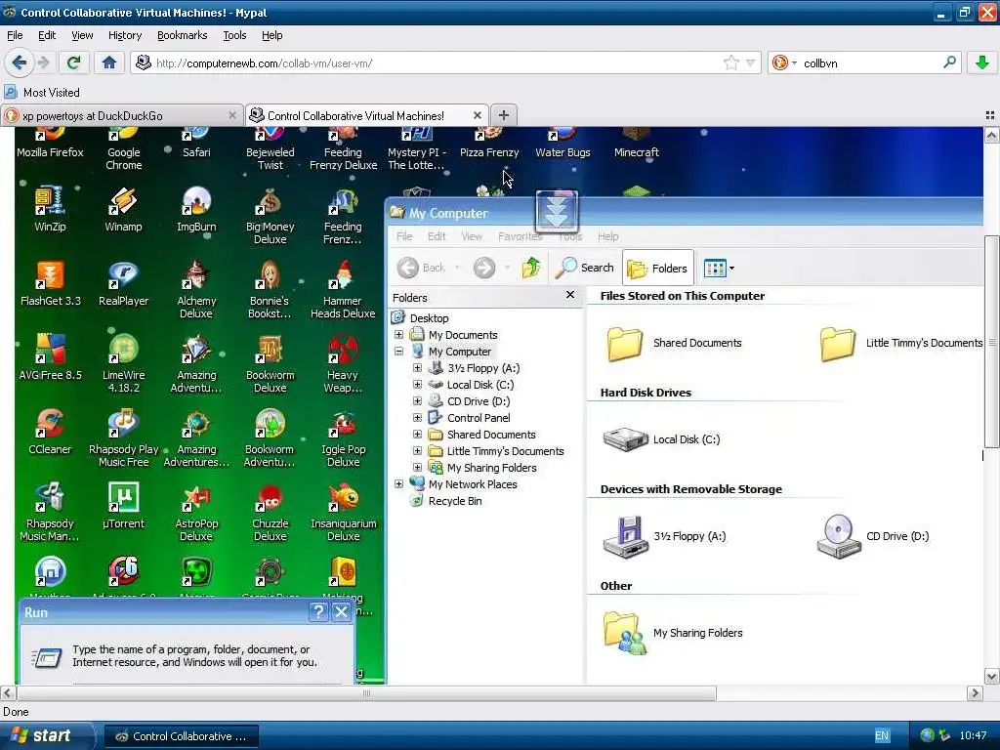Open Local Disk (C:) drive in content pane
1000x750 pixels.
tap(661, 439)
